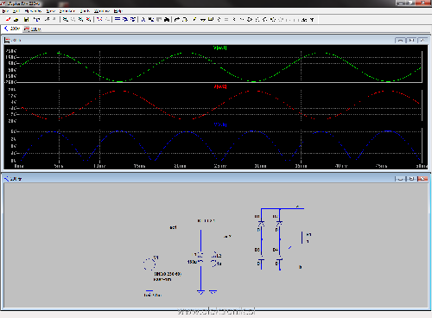Switch to the schematic document tab
The image size is (432, 318).
point(12,29)
